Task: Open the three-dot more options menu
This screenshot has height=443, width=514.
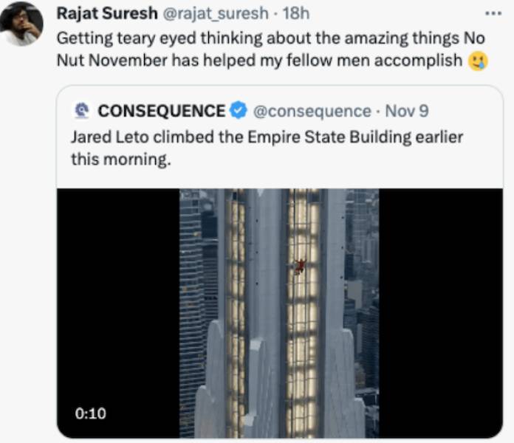Action: [x=493, y=15]
